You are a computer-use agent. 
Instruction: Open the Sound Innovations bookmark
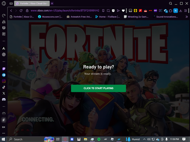[165, 17]
